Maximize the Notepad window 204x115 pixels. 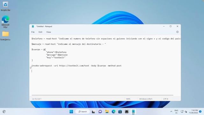pyautogui.click(x=171, y=26)
